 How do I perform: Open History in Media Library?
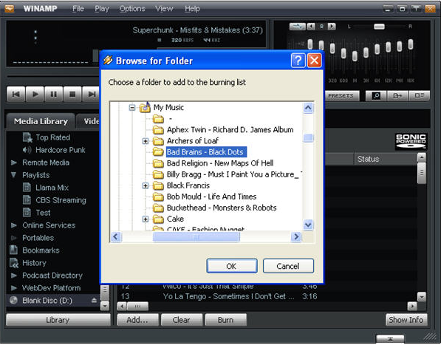coord(34,263)
